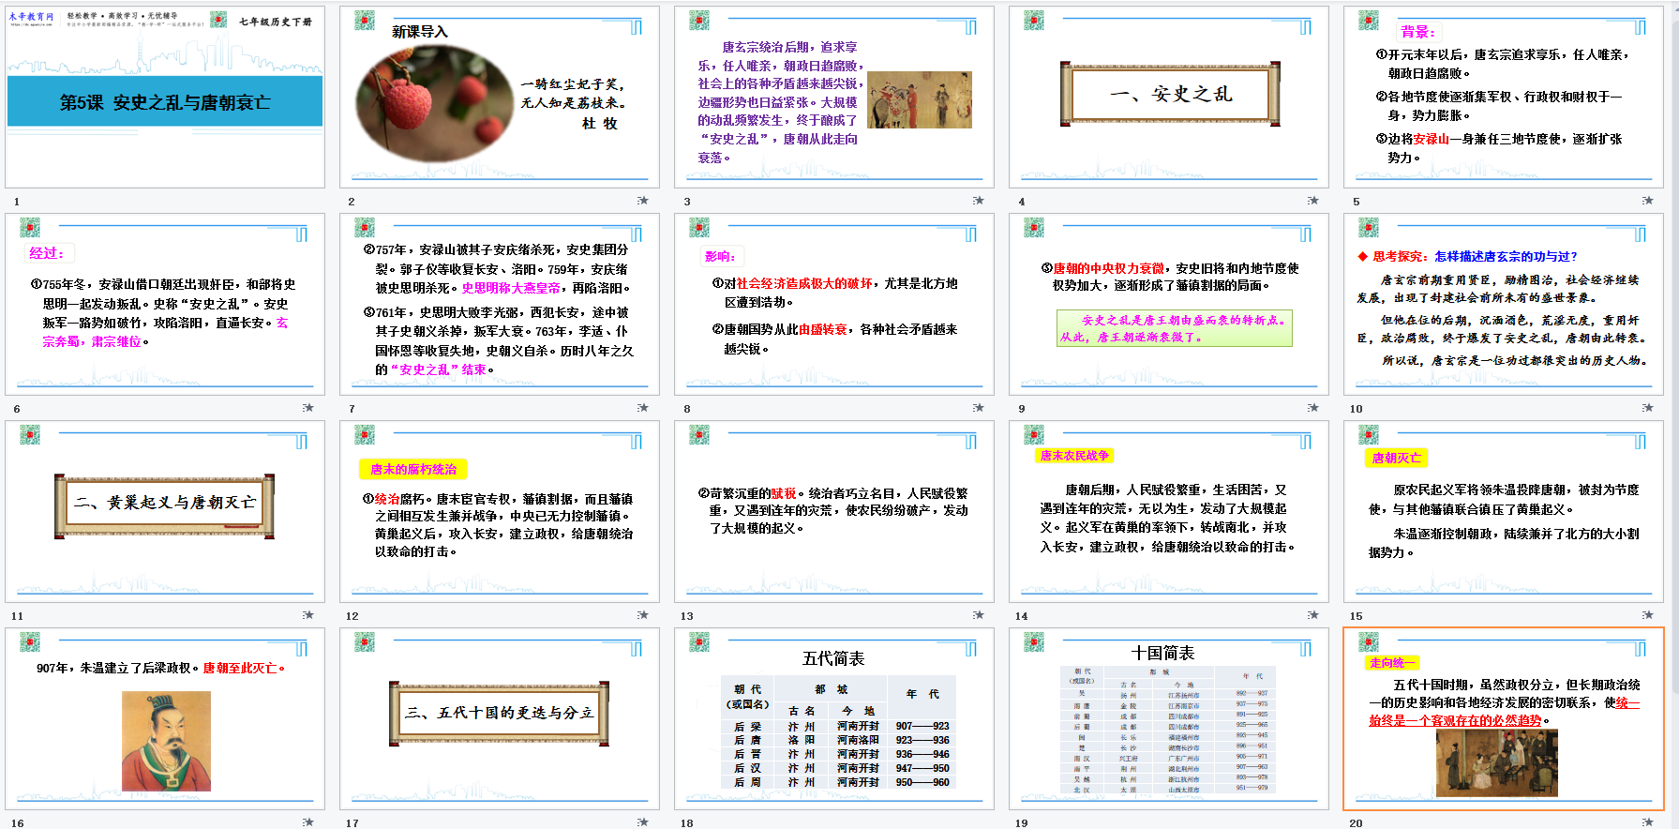
Task: Select the 唐朝灭亡 slide thumbnail
Action: coord(1504,512)
